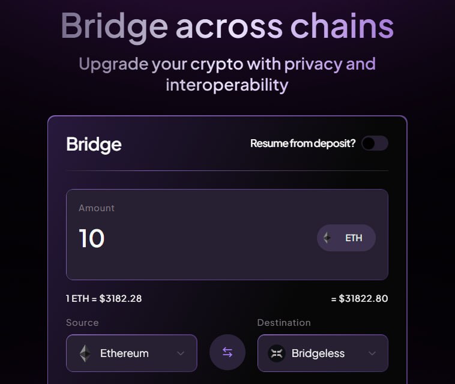Toggle the Resume from deposit switch
Screen dimensions: 455x384
pos(375,143)
